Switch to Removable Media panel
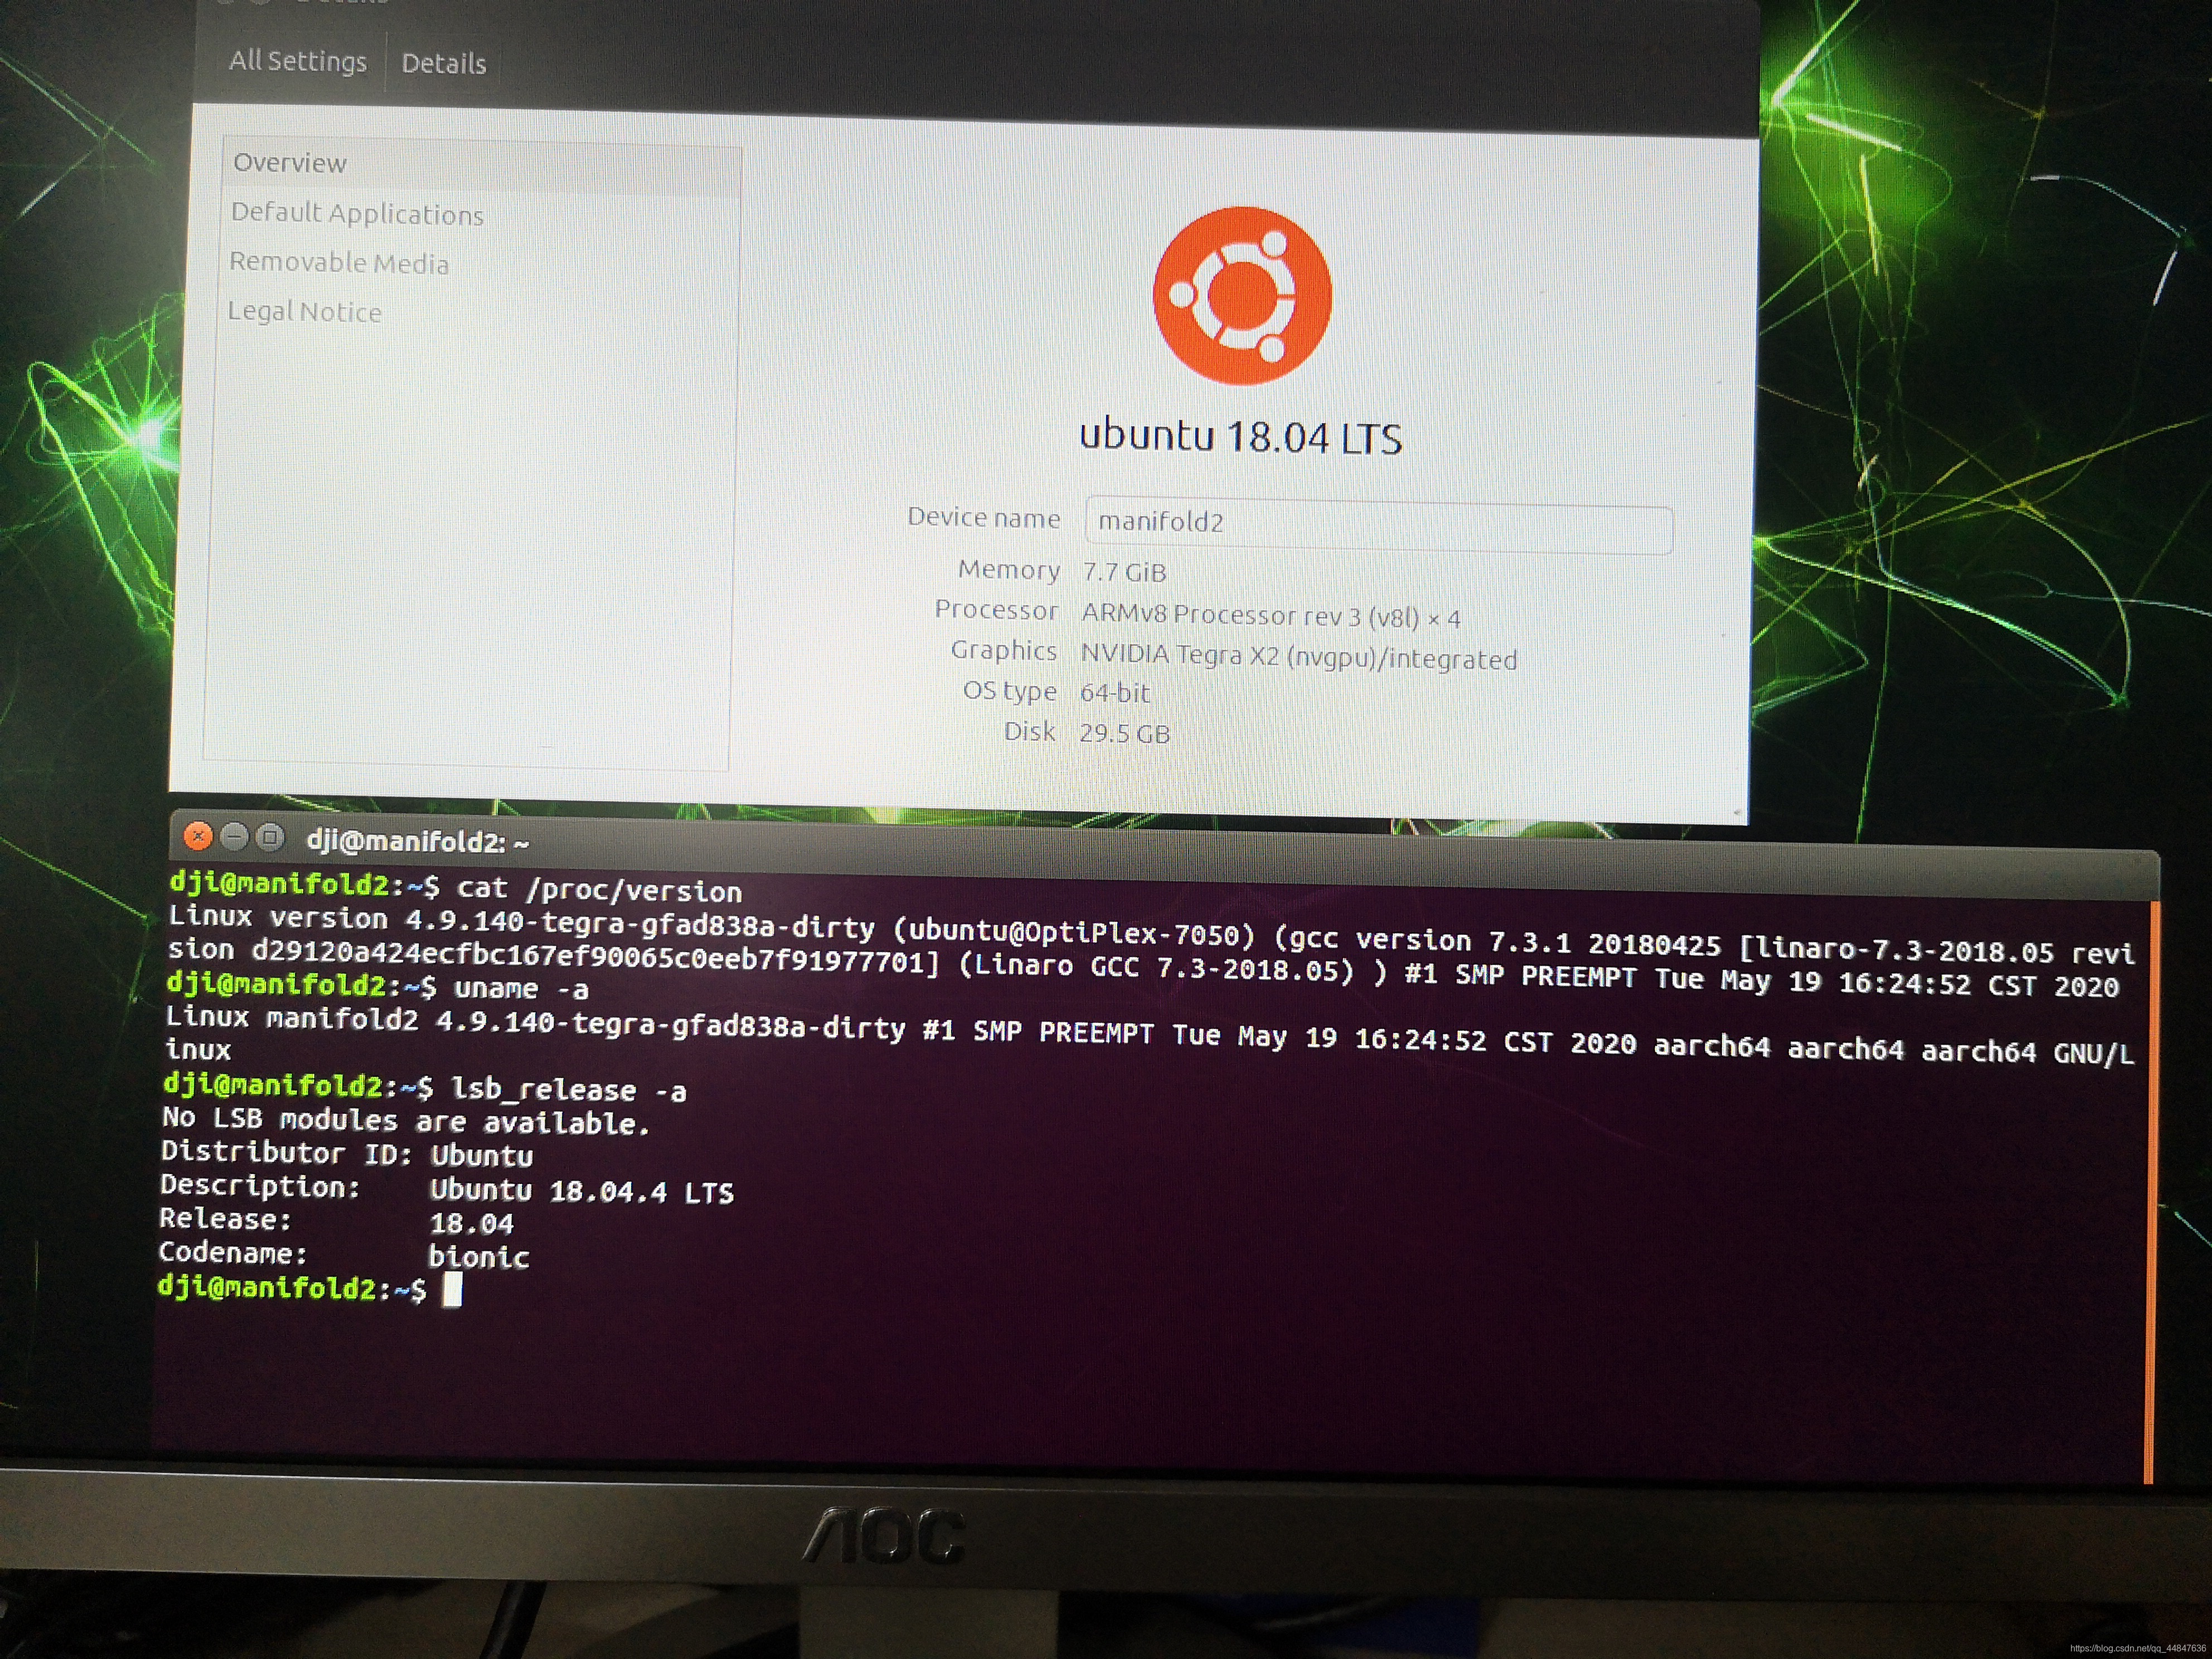The height and width of the screenshot is (1659, 2212). click(x=339, y=263)
